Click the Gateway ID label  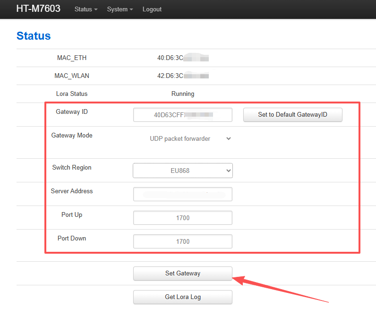click(x=72, y=112)
